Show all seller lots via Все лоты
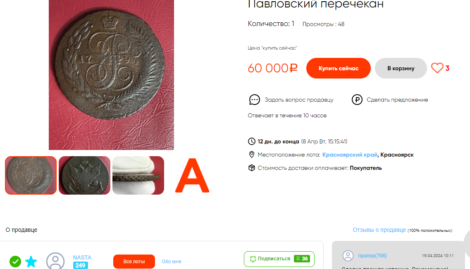470x269 pixels. [x=134, y=262]
